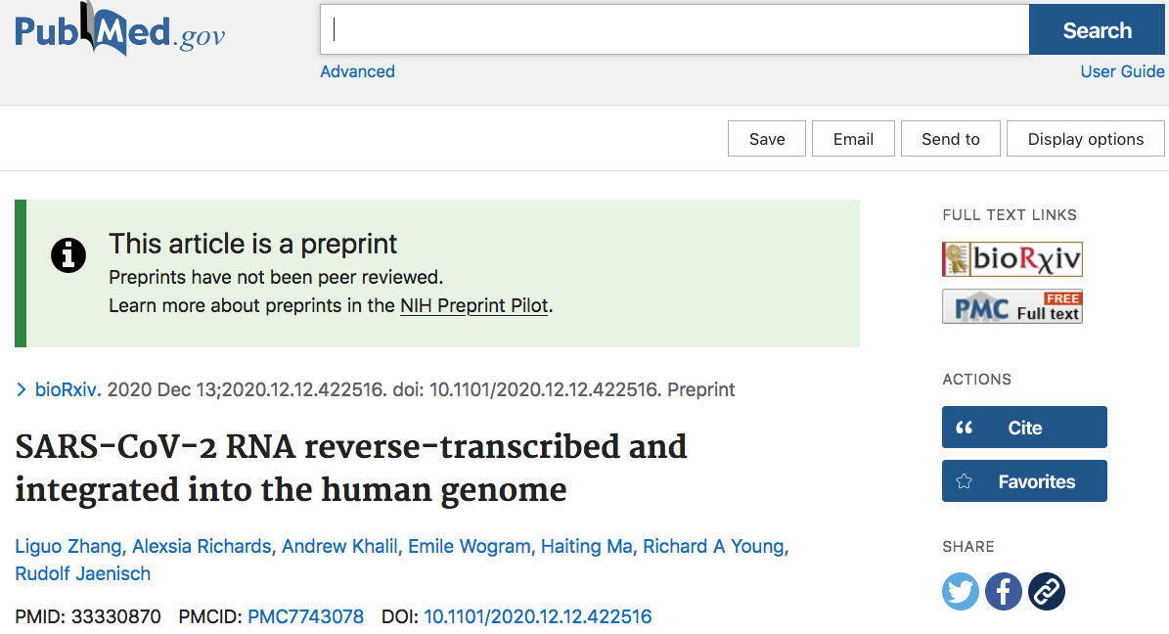1169x634 pixels.
Task: Open the User Guide link
Action: 1122,71
